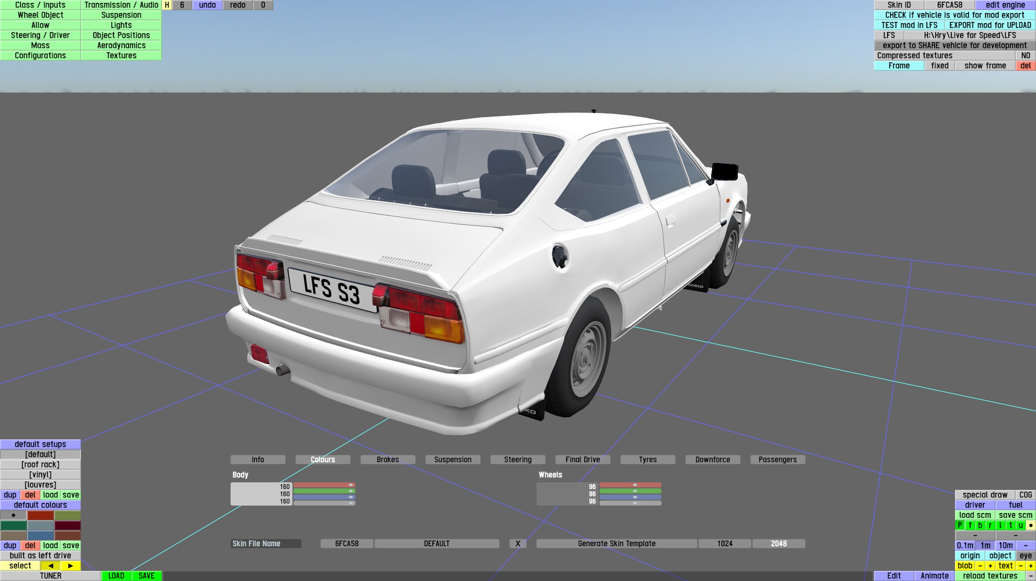Open the Brakes tab

point(388,460)
